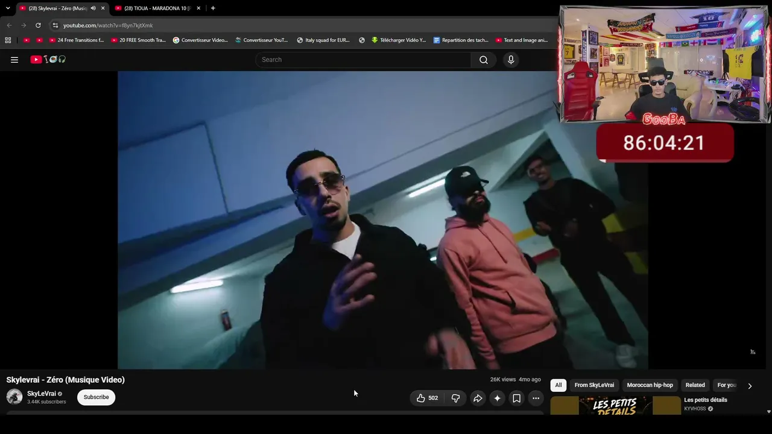Select the For you filter chip
The width and height of the screenshot is (772, 434).
click(x=726, y=385)
